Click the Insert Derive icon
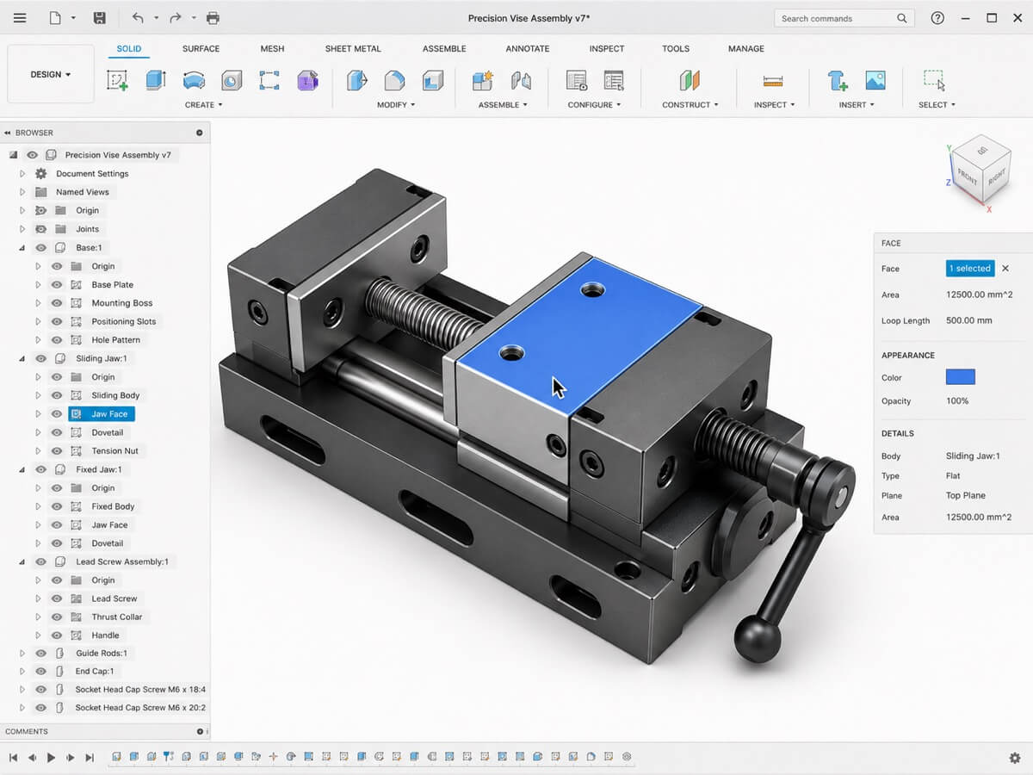 point(838,81)
